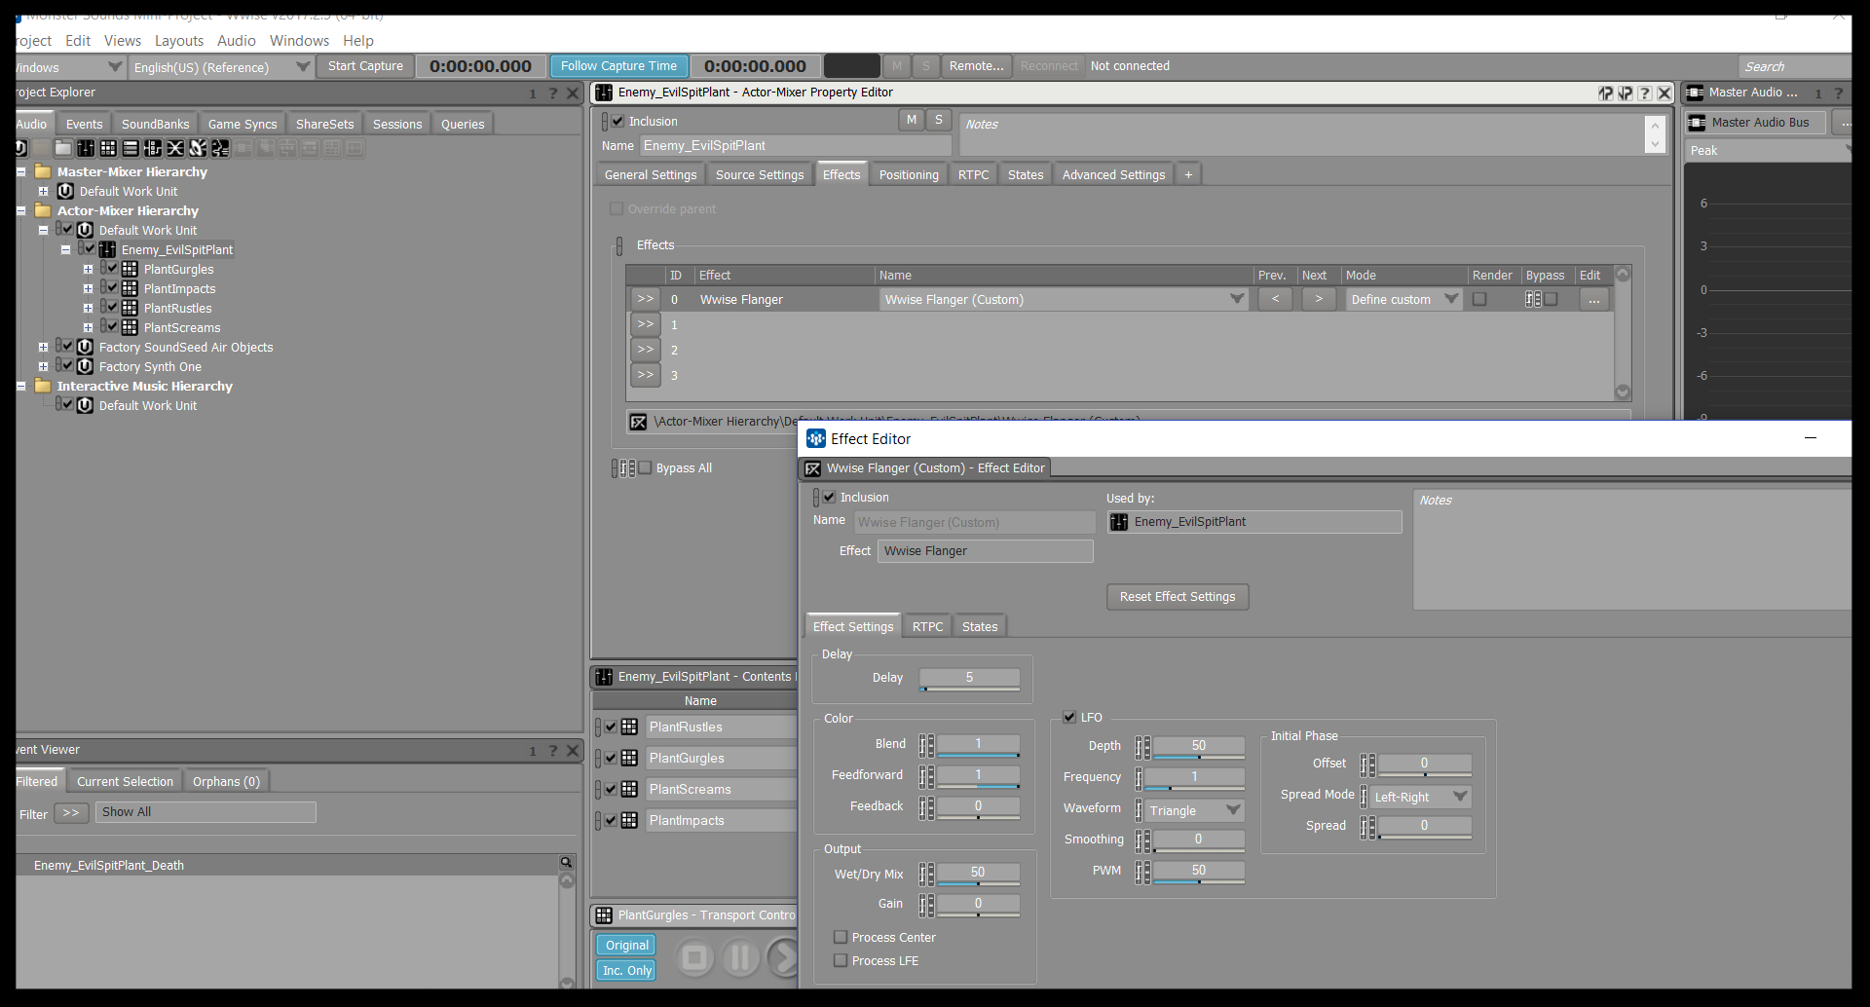The height and width of the screenshot is (1007, 1870).
Task: Click the Event Viewer Filter text field
Action: pos(206,812)
